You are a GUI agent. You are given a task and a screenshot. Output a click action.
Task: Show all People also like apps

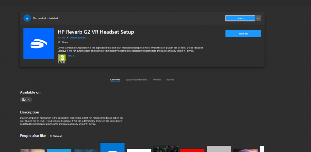click(x=56, y=136)
